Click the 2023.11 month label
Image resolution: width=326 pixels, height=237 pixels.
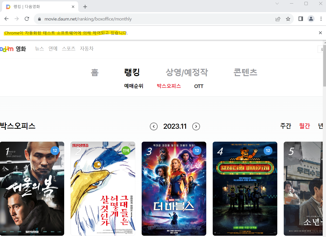click(175, 126)
